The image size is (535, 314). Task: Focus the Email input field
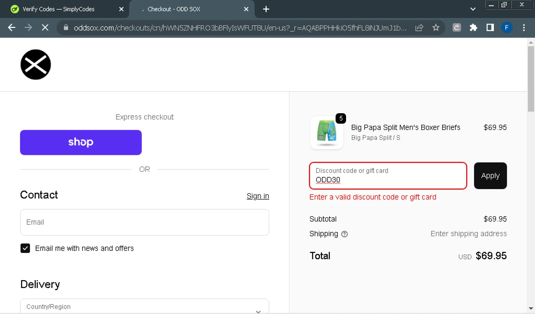coord(144,222)
